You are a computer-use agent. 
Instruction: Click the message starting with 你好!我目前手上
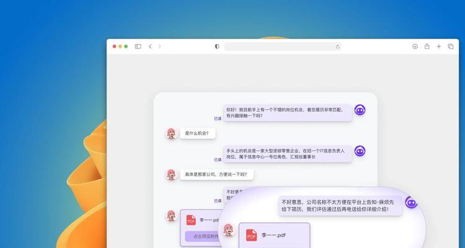tap(288, 113)
